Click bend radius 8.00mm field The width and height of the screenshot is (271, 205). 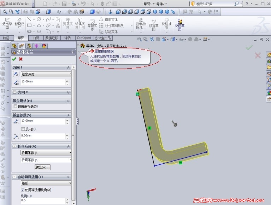[43, 136]
